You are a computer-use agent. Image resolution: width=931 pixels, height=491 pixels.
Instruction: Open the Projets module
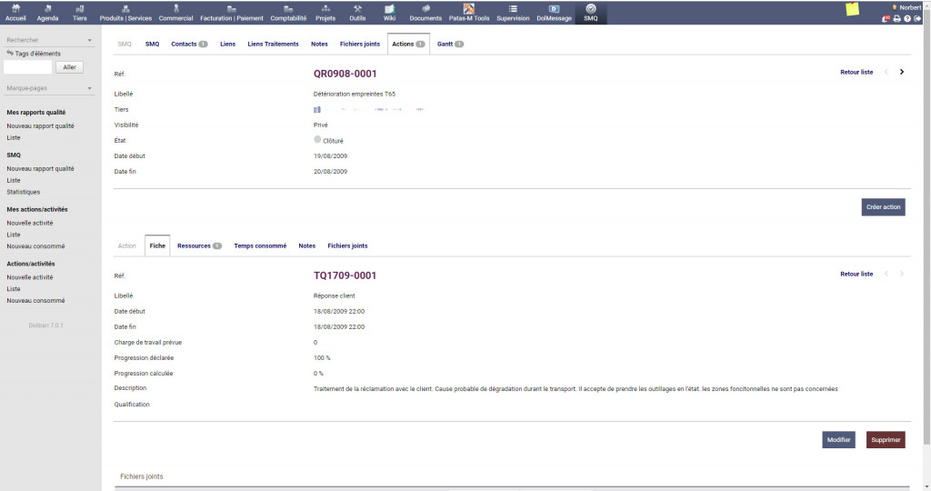pyautogui.click(x=325, y=13)
